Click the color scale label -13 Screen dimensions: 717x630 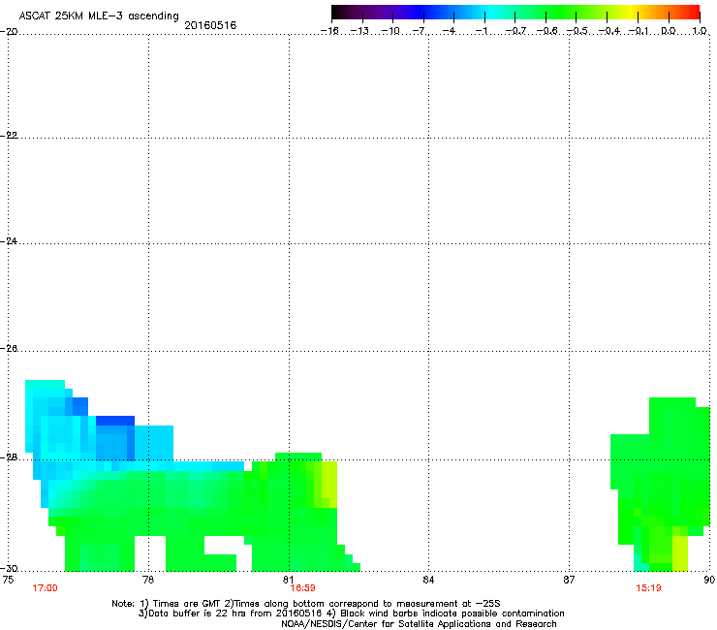pyautogui.click(x=359, y=31)
